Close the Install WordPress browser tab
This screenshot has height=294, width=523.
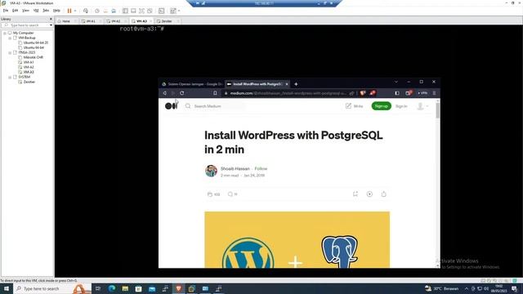[x=287, y=84]
